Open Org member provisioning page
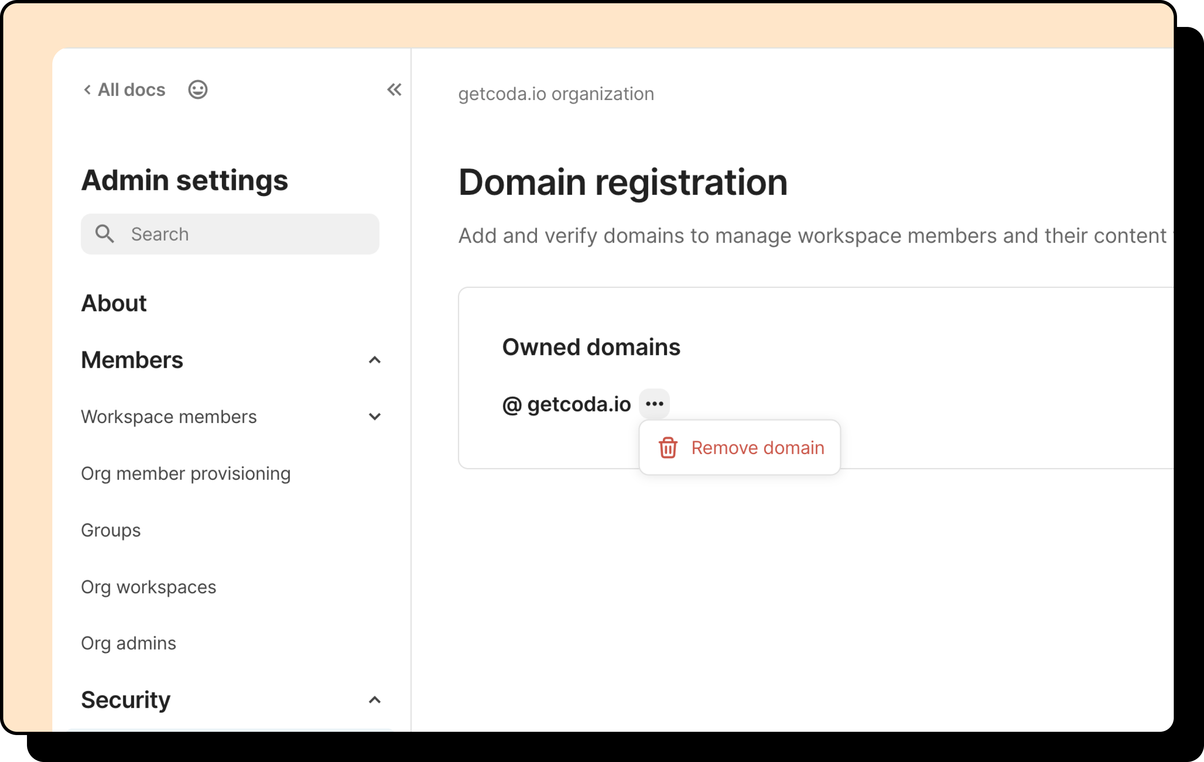The width and height of the screenshot is (1204, 762). [186, 474]
